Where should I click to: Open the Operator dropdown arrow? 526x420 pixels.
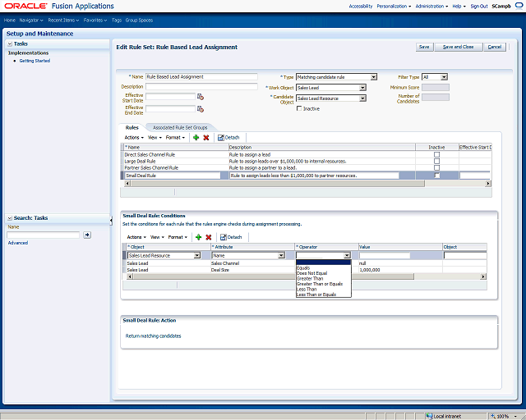click(x=347, y=256)
